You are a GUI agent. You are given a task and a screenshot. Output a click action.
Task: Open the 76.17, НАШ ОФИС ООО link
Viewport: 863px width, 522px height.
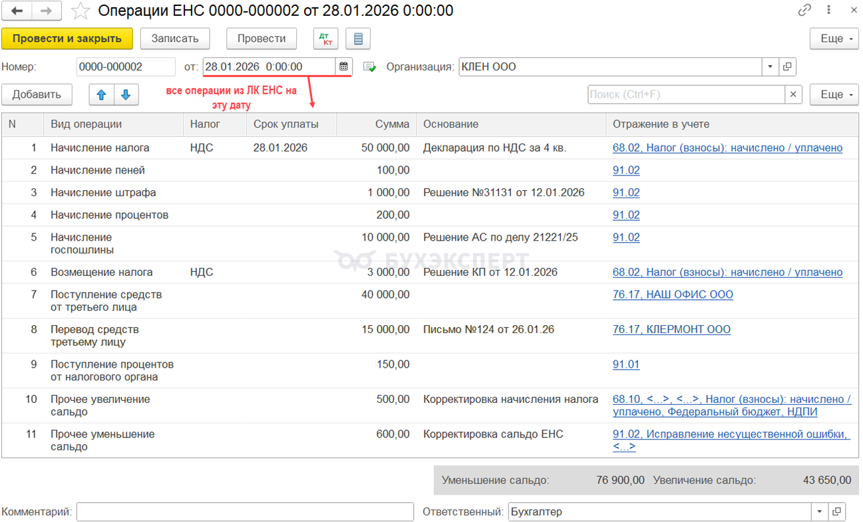(x=673, y=295)
